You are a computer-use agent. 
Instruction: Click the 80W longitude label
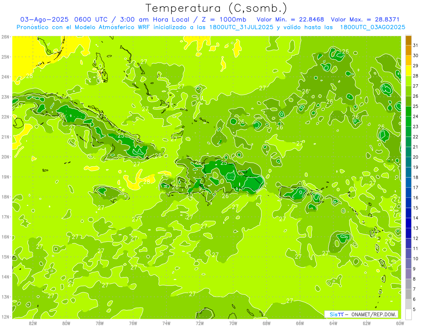66,323
